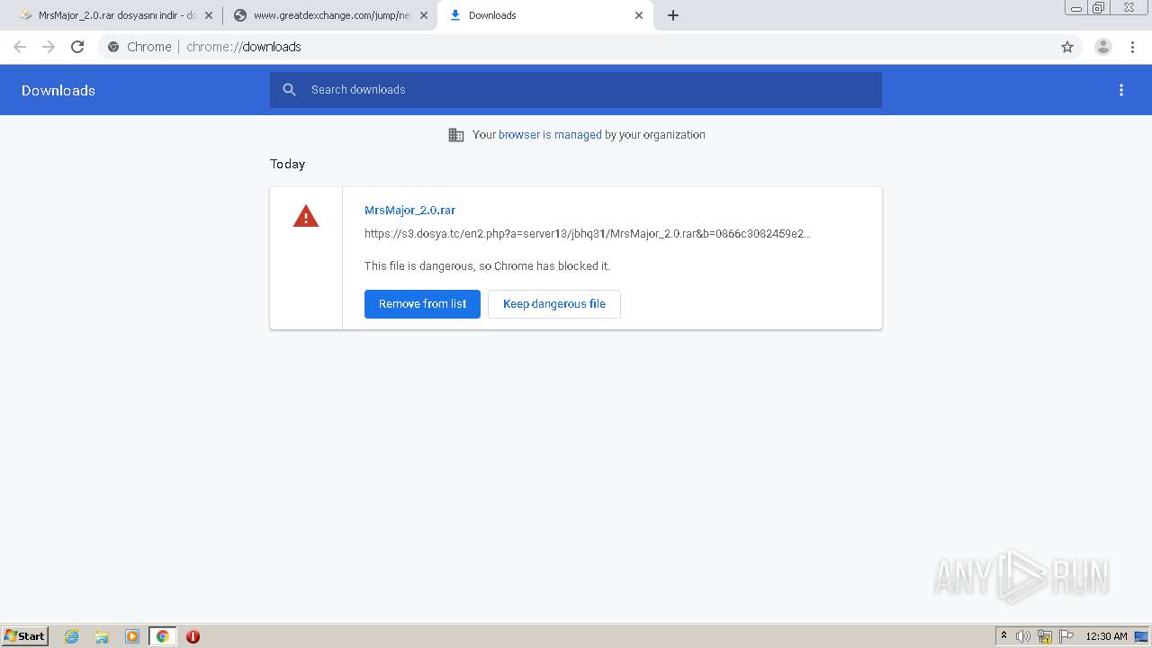The image size is (1152, 648).
Task: Click the network tray icon
Action: [x=1045, y=636]
